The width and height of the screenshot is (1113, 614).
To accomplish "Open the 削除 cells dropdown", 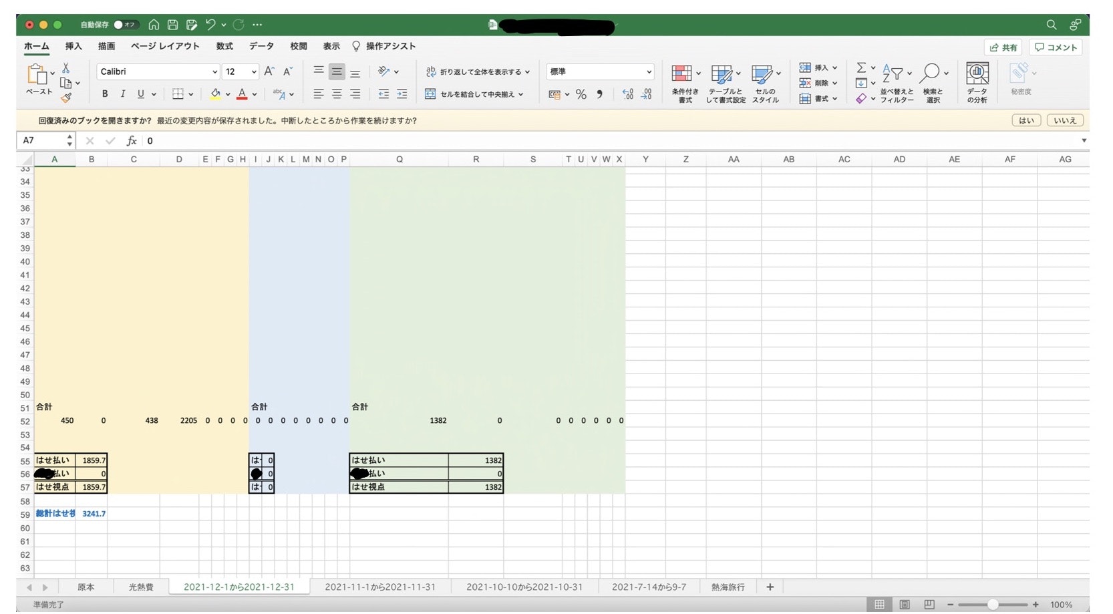I will [818, 83].
